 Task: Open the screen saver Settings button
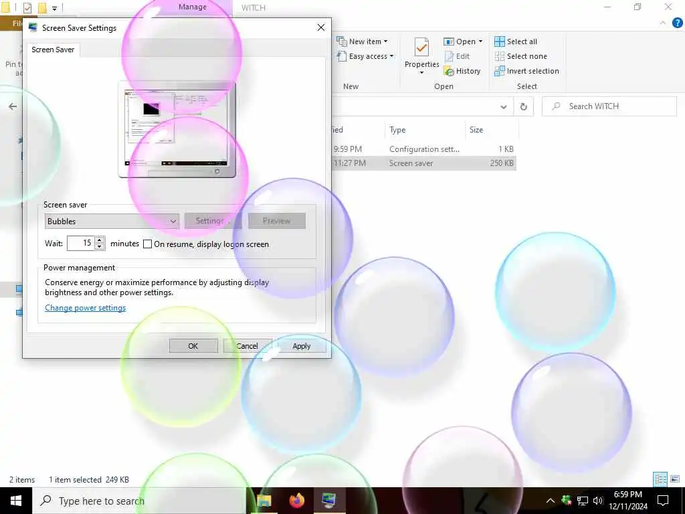click(213, 221)
